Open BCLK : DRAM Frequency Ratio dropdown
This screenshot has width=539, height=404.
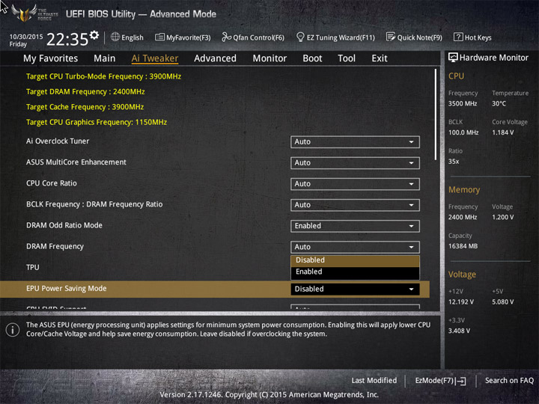pyautogui.click(x=355, y=205)
